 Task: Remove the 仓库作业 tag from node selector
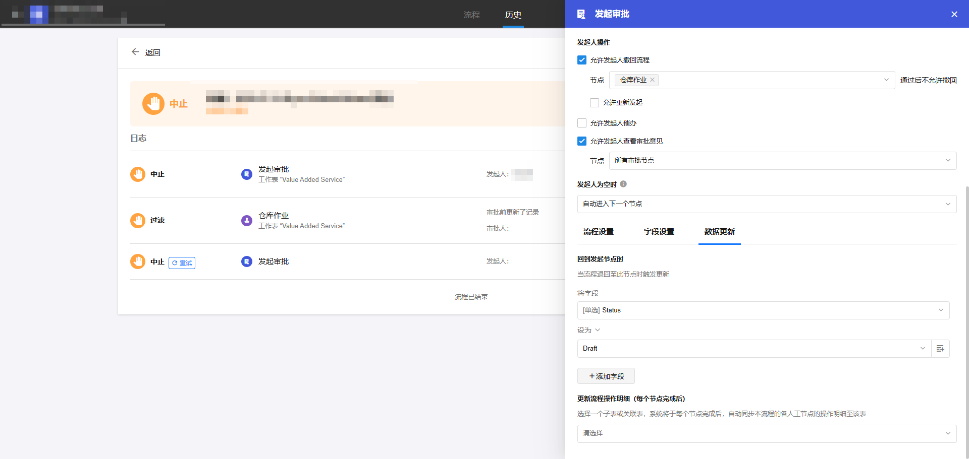click(652, 80)
